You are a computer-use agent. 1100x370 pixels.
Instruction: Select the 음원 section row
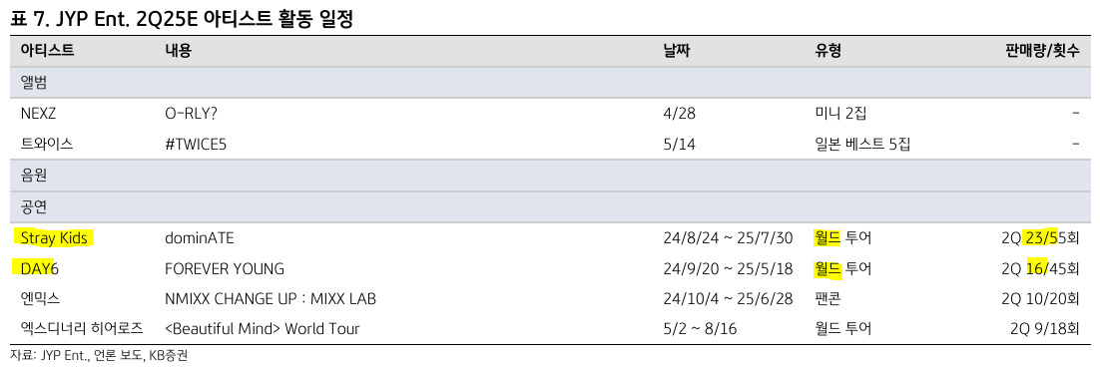[550, 176]
